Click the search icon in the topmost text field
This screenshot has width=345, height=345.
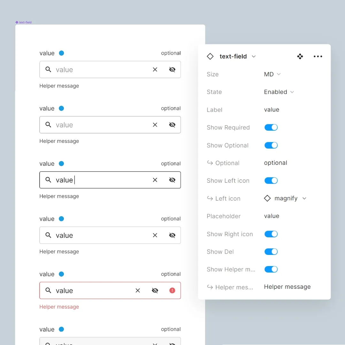point(48,70)
